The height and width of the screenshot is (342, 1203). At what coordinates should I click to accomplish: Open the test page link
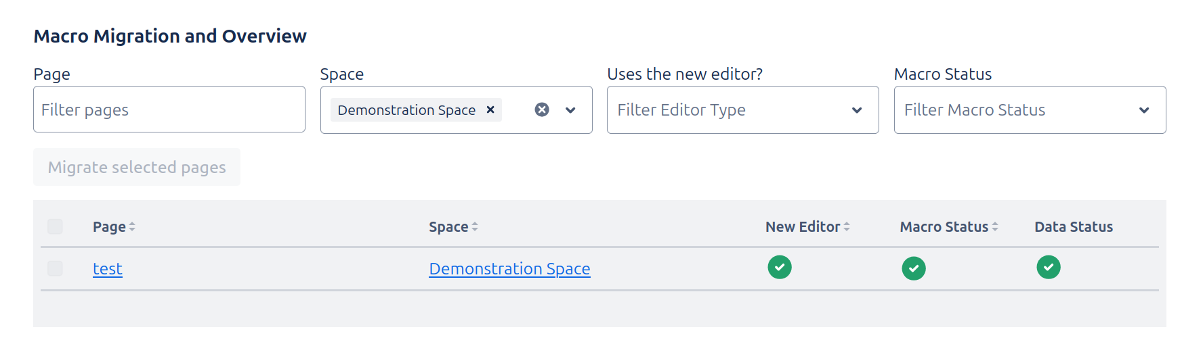(x=108, y=269)
